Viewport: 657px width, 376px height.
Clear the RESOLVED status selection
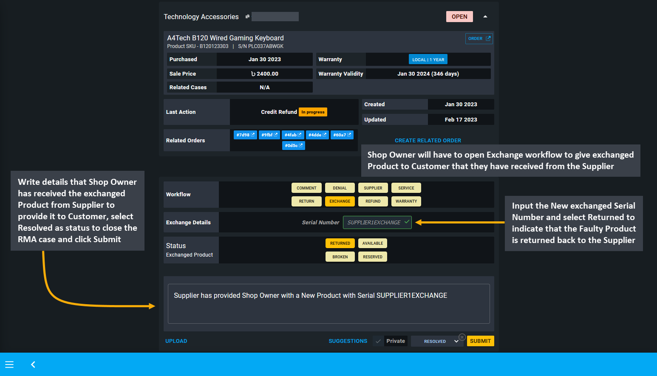[462, 337]
